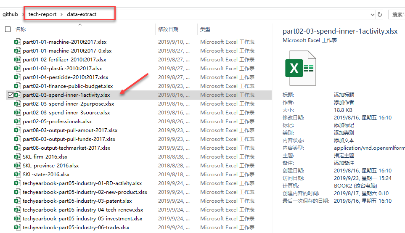This screenshot has height=233, width=405.
Task: Click Excel icon beside part02-05-professionals.xlsx
Action: click(x=18, y=122)
